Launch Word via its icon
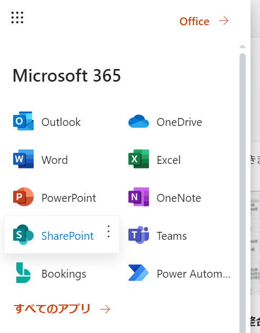Image resolution: width=260 pixels, height=333 pixels. pos(23,159)
